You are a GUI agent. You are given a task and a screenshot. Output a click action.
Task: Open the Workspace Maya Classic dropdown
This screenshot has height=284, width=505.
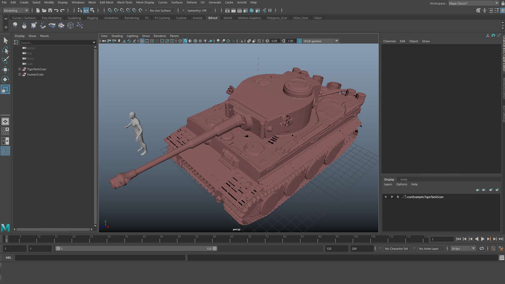474,3
